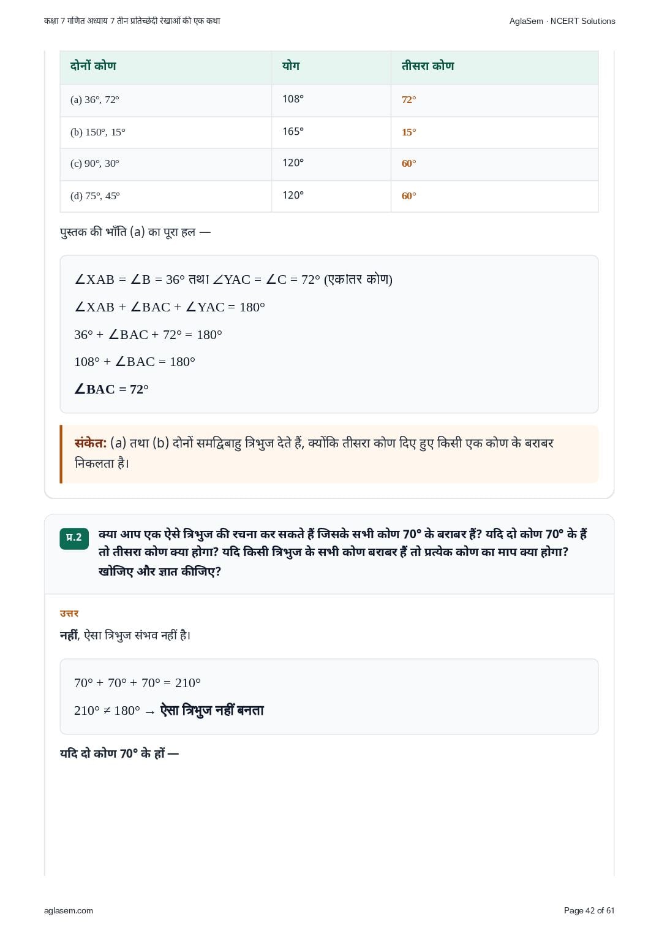The width and height of the screenshot is (659, 933).
Task: Click the संकेत hint label
Action: tap(91, 443)
